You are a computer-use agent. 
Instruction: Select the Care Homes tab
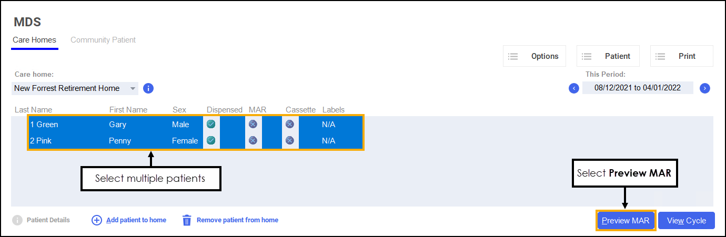(x=34, y=40)
